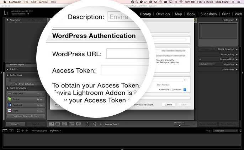Toggle sort direction a-z icon

click(x=96, y=124)
